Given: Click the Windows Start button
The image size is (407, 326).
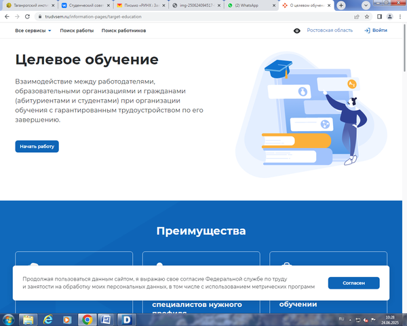Looking at the screenshot, I should tap(9, 319).
